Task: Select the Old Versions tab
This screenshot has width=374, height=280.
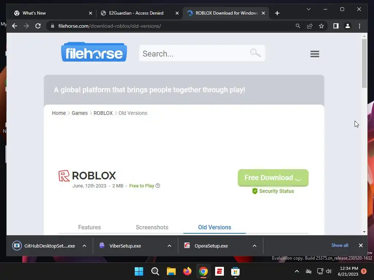Action: tap(214, 227)
